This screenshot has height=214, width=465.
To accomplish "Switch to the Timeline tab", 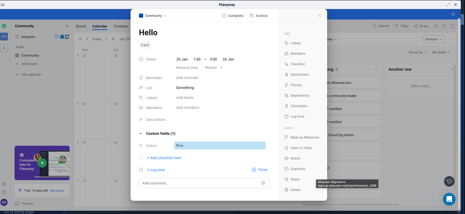I will click(x=121, y=26).
